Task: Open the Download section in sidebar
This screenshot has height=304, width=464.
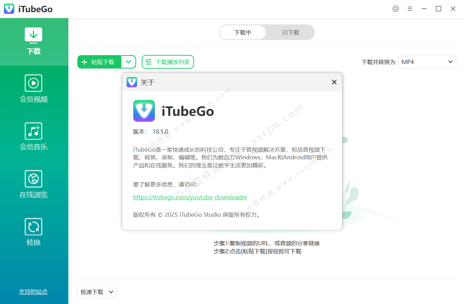Action: point(33,42)
